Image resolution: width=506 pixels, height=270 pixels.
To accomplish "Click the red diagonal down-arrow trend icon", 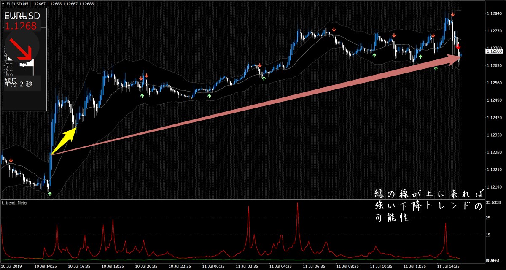I will point(22,49).
